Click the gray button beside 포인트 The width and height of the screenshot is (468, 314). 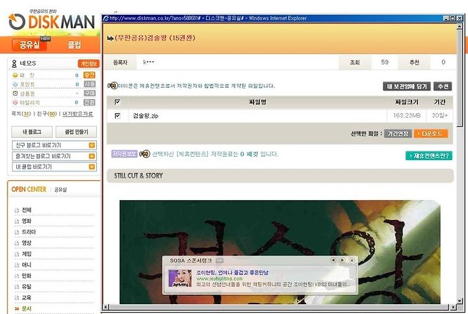pos(89,84)
